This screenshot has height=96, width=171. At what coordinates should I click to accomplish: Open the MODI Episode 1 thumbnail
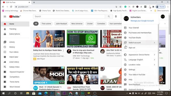point(49,75)
